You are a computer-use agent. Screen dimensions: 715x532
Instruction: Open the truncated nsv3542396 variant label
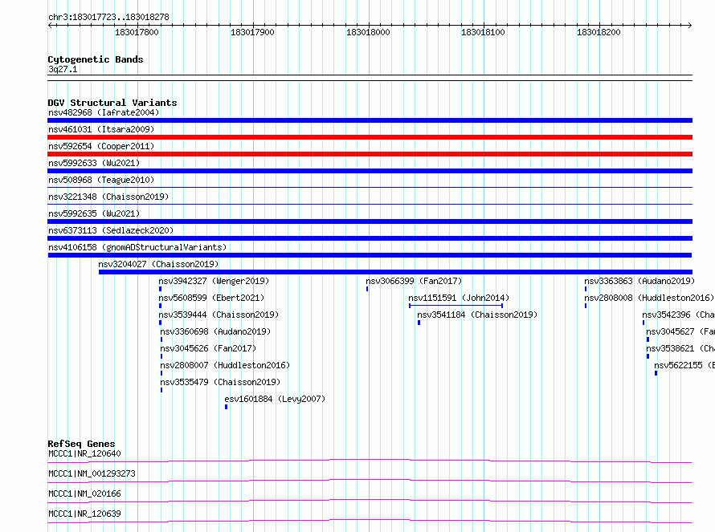[679, 315]
